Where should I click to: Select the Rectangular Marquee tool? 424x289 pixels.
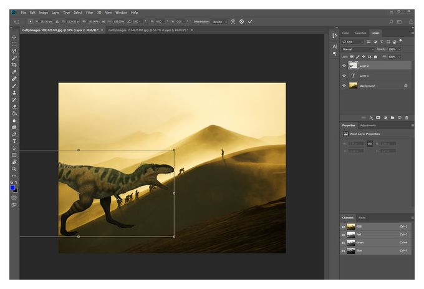pos(14,44)
